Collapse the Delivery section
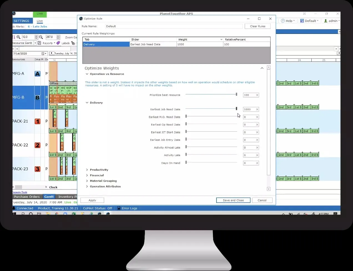This screenshot has height=271, width=353. coord(87,103)
